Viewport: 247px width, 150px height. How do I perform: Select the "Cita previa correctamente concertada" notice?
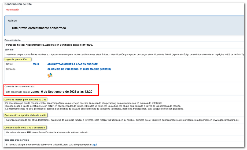click(39, 28)
